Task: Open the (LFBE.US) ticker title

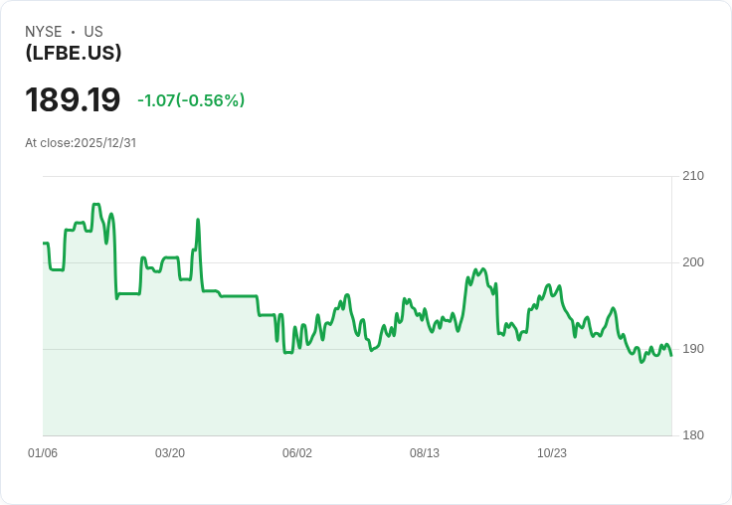Action: [74, 53]
